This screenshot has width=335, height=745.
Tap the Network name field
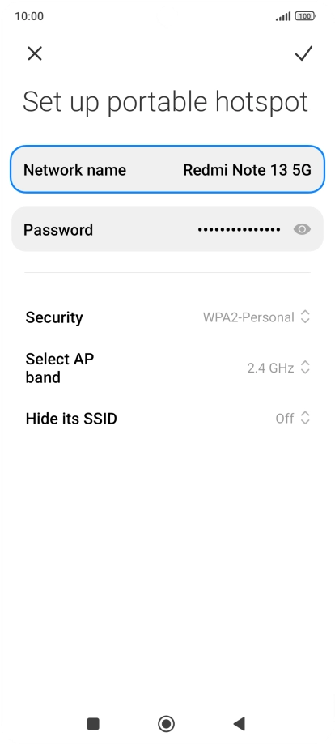point(167,169)
